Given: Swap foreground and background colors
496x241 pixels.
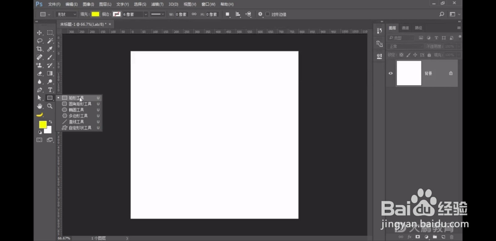Looking at the screenshot, I should point(51,122).
